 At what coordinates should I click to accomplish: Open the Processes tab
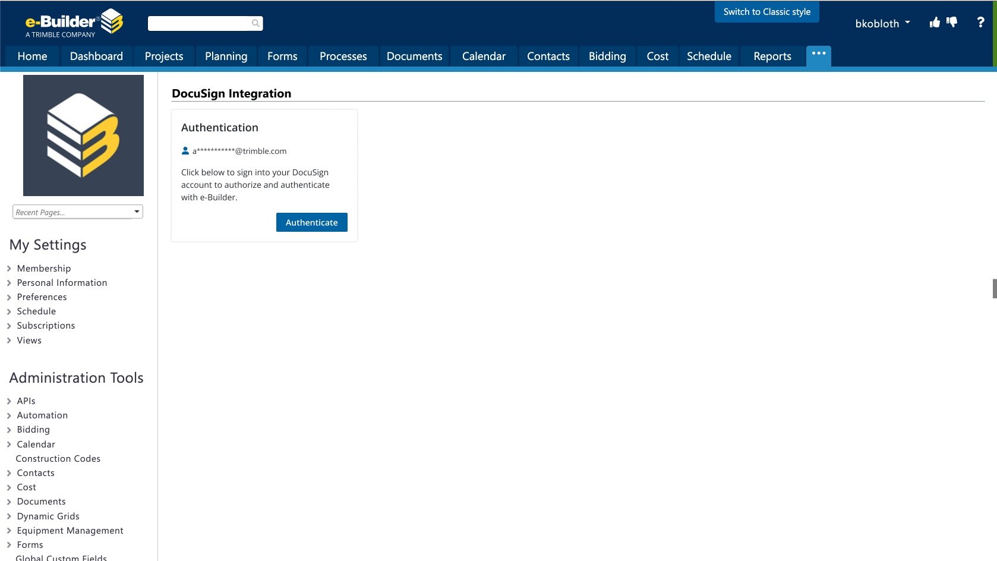coord(343,56)
